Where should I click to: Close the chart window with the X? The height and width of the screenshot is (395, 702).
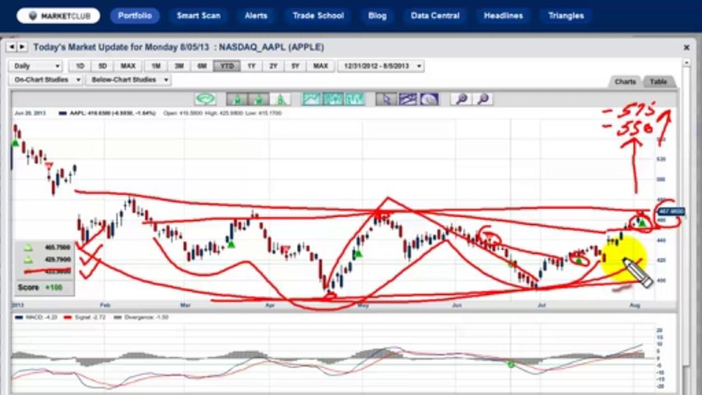point(686,48)
